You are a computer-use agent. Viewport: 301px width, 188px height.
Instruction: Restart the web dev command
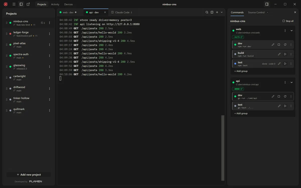tap(285, 45)
